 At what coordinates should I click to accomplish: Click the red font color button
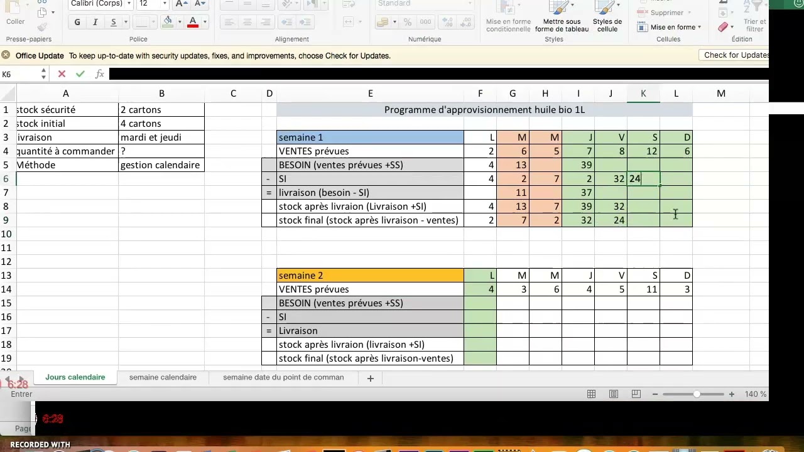193,22
